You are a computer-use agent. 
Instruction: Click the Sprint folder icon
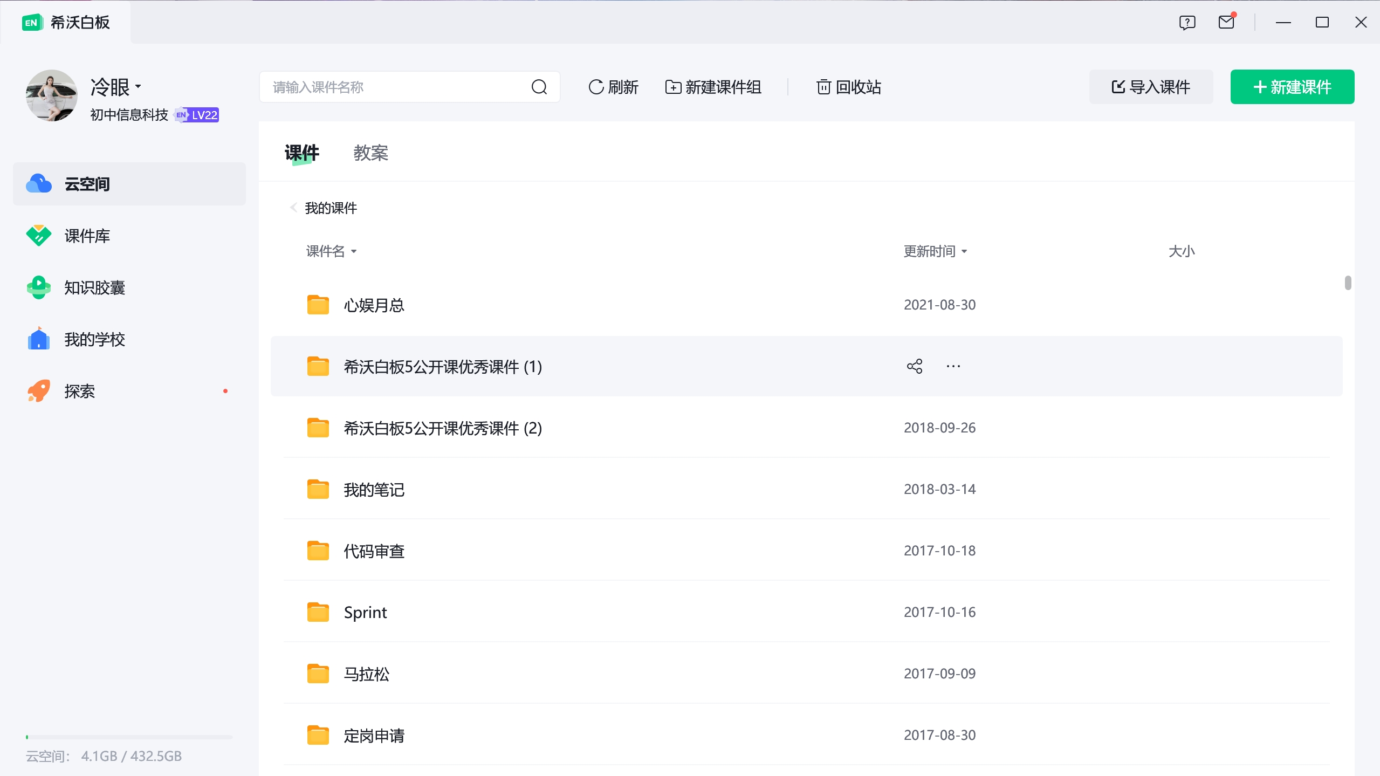[318, 612]
